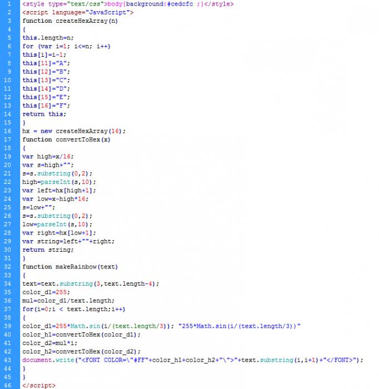The height and width of the screenshot is (389, 379).
Task: Click 'color_d2=mul*i;' line
Action: (x=50, y=343)
